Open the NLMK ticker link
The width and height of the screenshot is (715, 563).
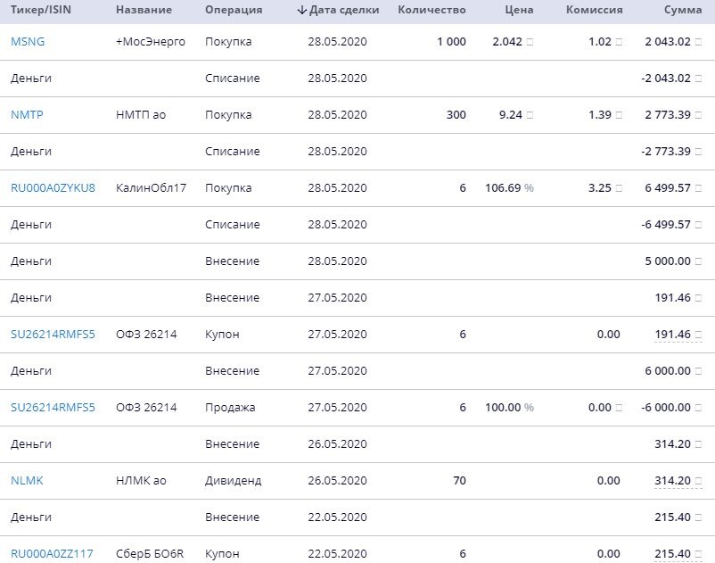27,480
